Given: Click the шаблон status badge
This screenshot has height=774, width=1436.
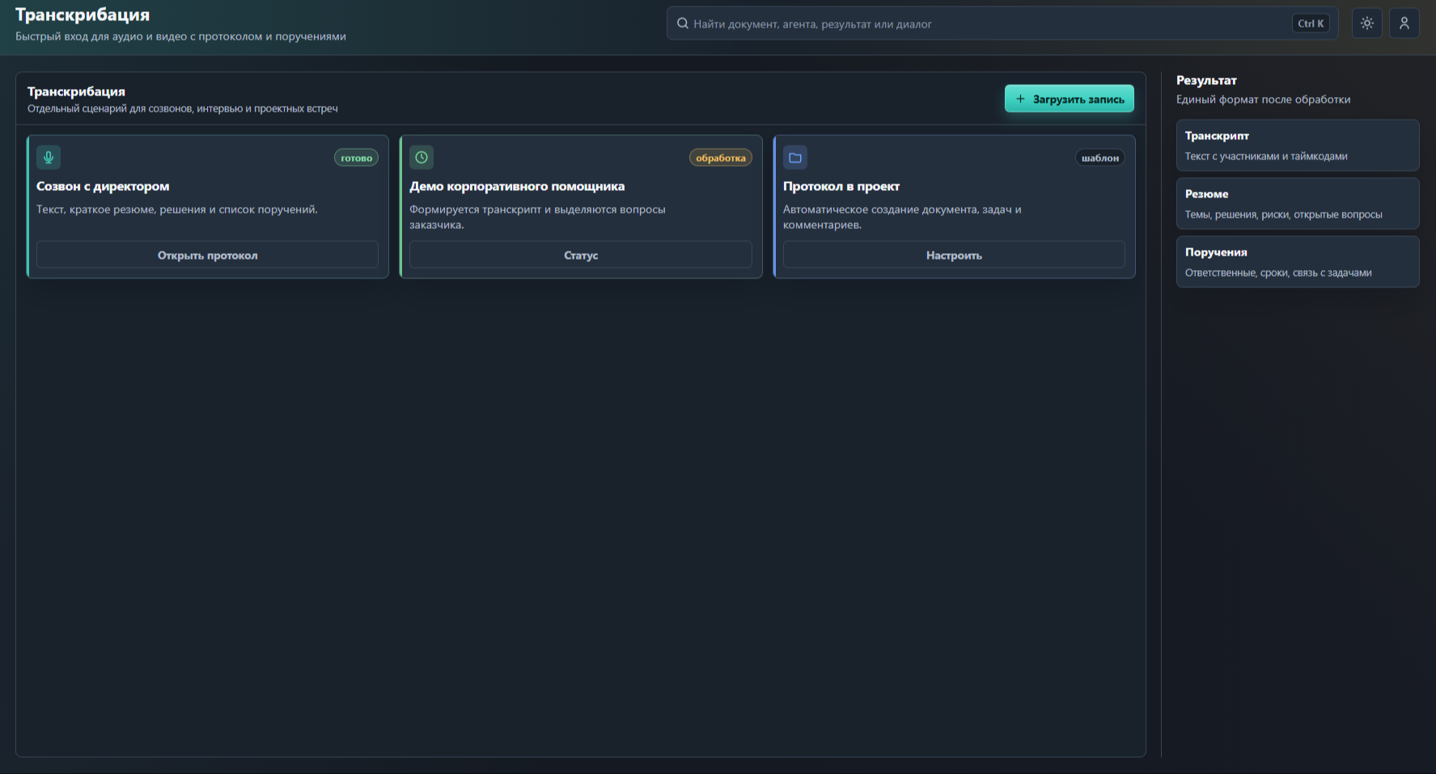Looking at the screenshot, I should (x=1100, y=158).
